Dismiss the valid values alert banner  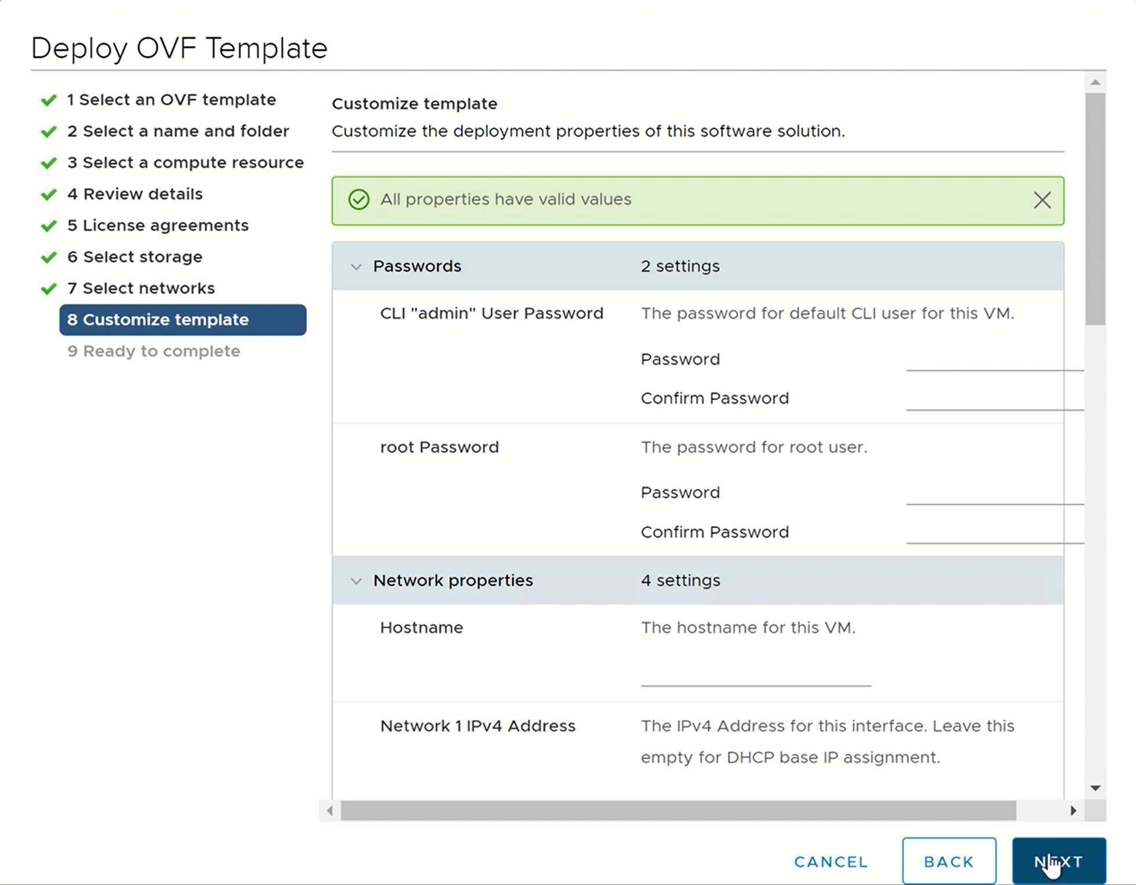point(1042,200)
